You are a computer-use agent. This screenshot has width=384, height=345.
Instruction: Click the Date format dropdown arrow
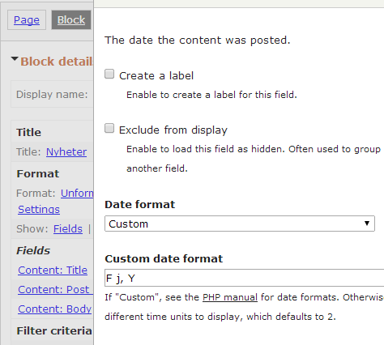point(367,224)
